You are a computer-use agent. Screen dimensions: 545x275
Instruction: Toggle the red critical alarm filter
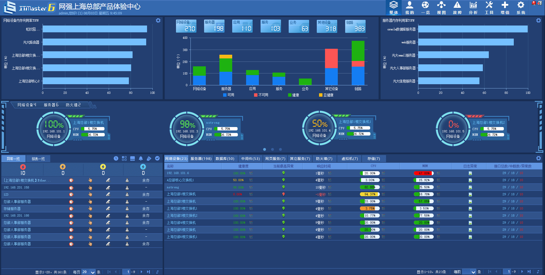point(23,167)
